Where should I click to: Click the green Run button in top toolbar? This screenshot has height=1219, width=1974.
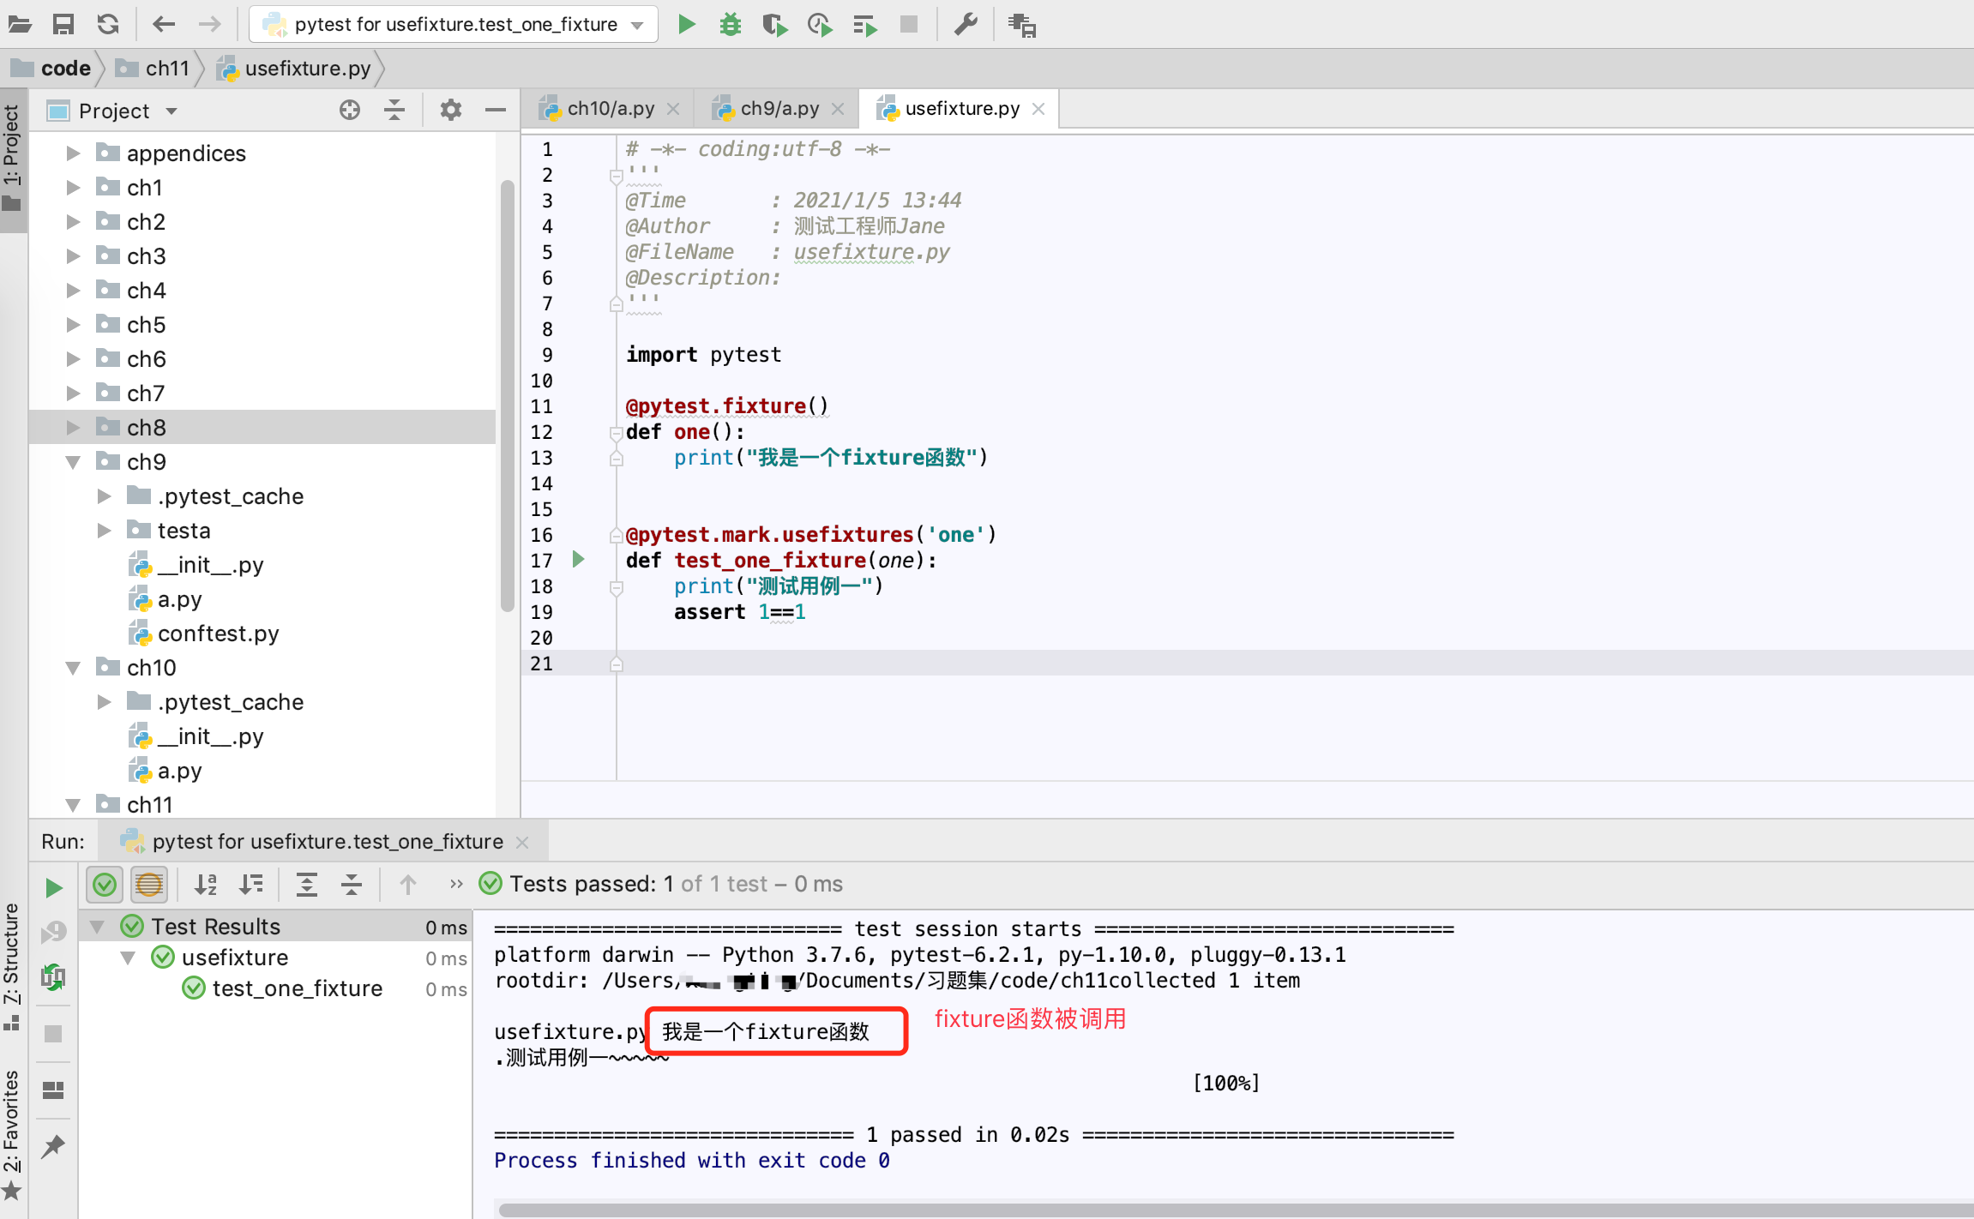pos(686,24)
